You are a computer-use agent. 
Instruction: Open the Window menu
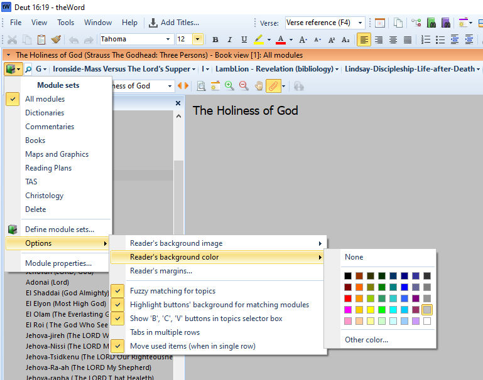98,23
